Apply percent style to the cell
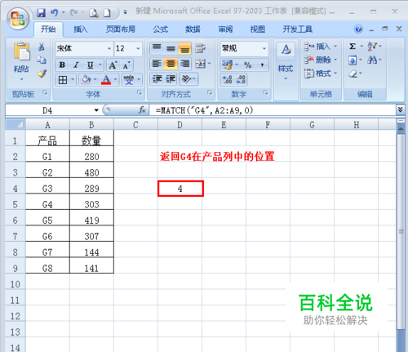The image size is (408, 352). point(247,65)
